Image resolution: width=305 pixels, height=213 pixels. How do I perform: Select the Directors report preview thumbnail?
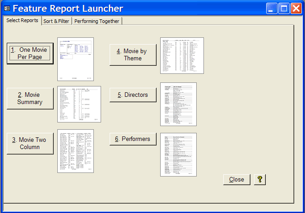pos(178,104)
